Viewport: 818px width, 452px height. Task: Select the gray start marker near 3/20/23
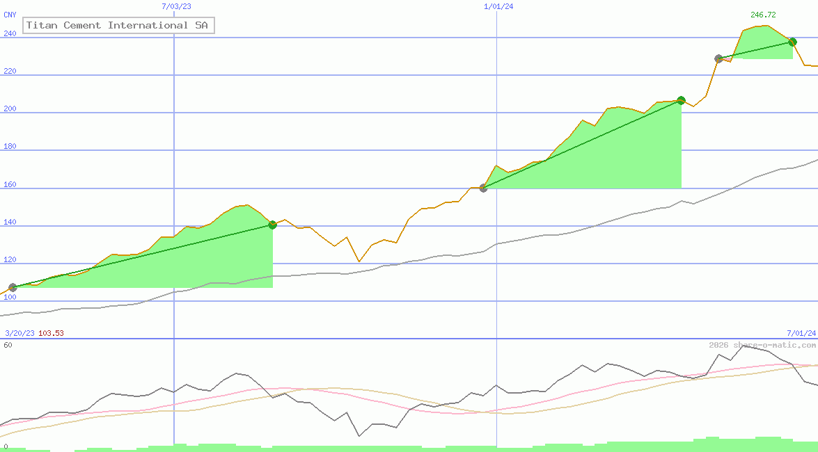tap(13, 287)
